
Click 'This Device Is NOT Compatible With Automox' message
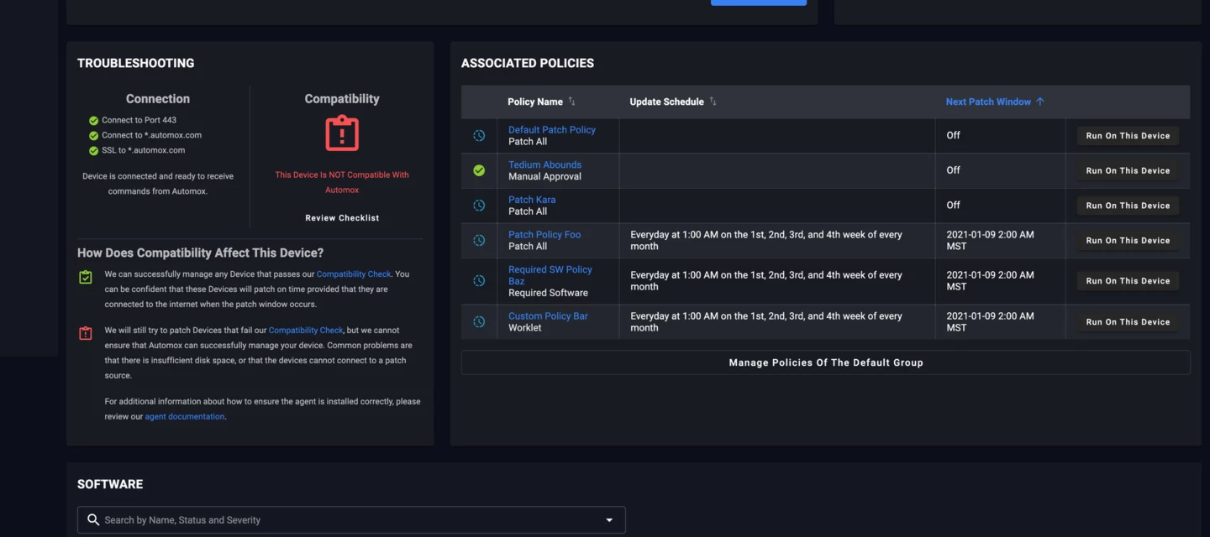point(342,182)
